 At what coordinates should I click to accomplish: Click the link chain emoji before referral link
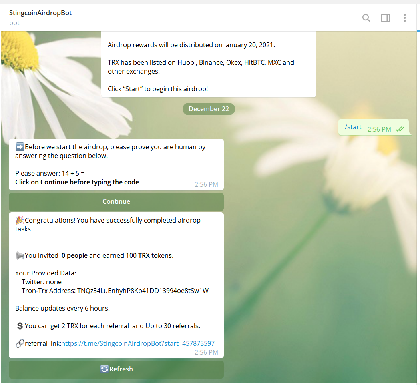click(20, 343)
